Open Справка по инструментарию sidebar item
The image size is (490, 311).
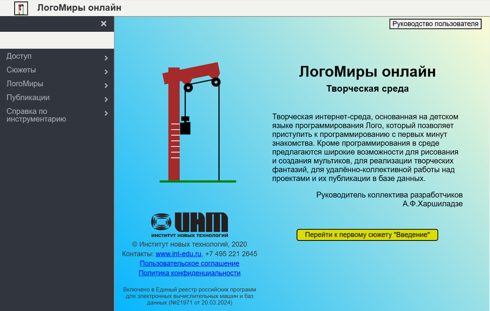36,115
